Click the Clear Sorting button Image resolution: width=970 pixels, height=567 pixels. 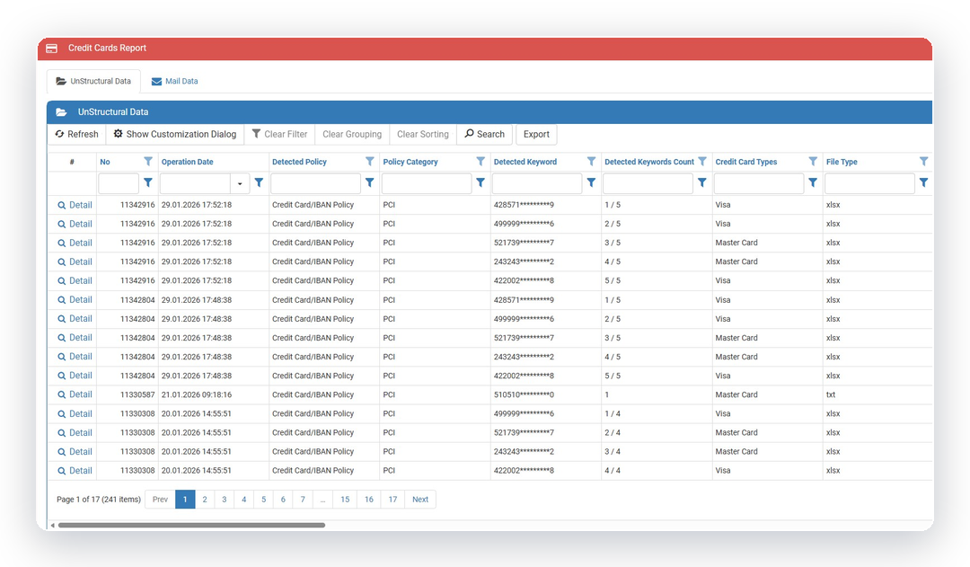pyautogui.click(x=422, y=134)
